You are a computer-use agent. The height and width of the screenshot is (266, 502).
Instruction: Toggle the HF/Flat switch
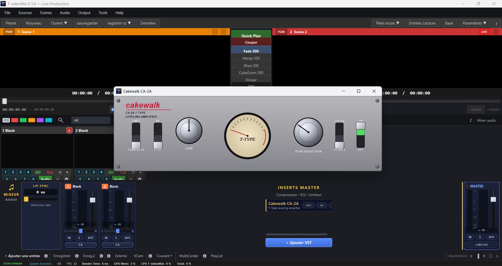point(158,136)
